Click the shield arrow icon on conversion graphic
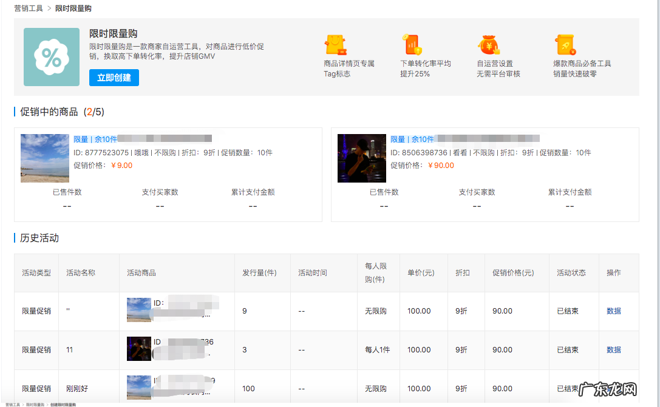This screenshot has width=660, height=407. click(418, 50)
